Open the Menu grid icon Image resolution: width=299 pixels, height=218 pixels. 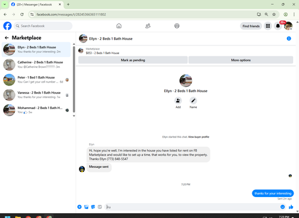(x=268, y=26)
